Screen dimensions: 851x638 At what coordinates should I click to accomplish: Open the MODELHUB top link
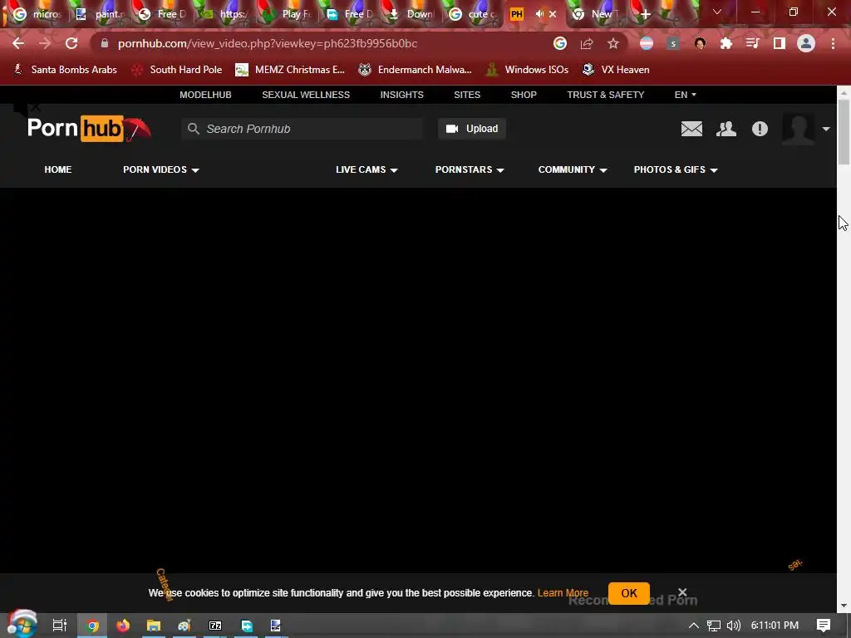206,95
